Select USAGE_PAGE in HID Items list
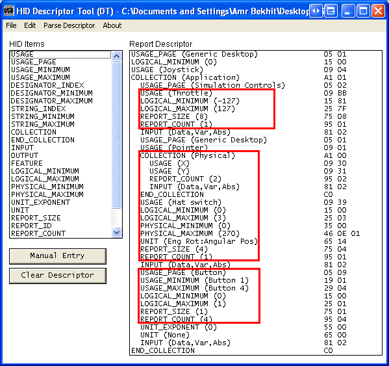Screen dimensions: 389x366 tap(34, 62)
